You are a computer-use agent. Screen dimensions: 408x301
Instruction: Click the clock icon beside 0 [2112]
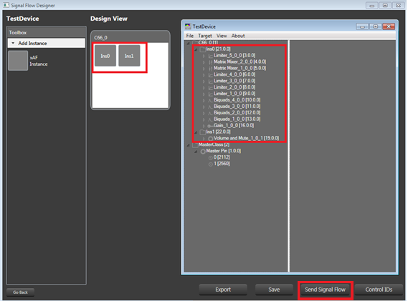tap(211, 157)
